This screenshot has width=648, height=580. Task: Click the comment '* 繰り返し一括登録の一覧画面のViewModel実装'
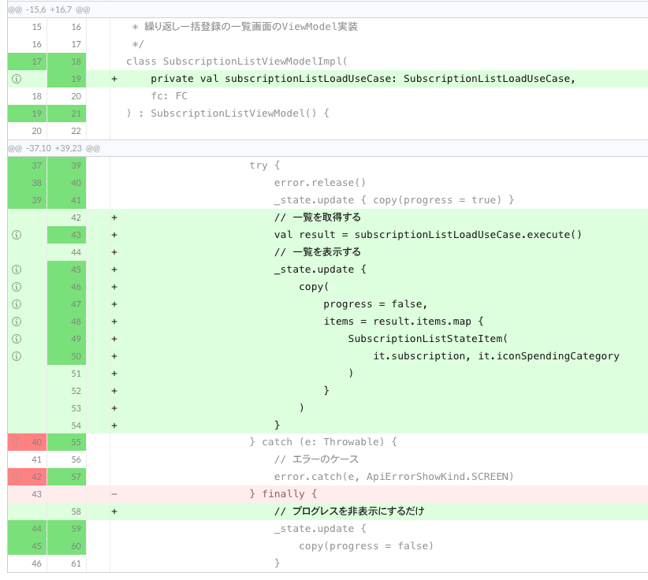tap(244, 27)
